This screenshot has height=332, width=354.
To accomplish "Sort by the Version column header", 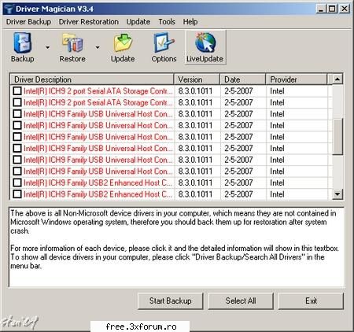I will click(x=197, y=79).
